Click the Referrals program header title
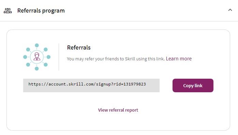Image resolution: width=238 pixels, height=135 pixels. tap(41, 11)
